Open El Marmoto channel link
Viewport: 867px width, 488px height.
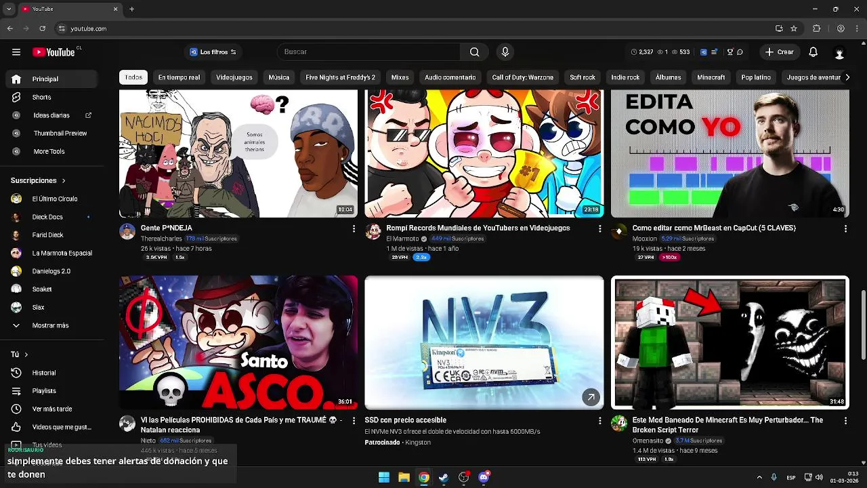click(402, 239)
